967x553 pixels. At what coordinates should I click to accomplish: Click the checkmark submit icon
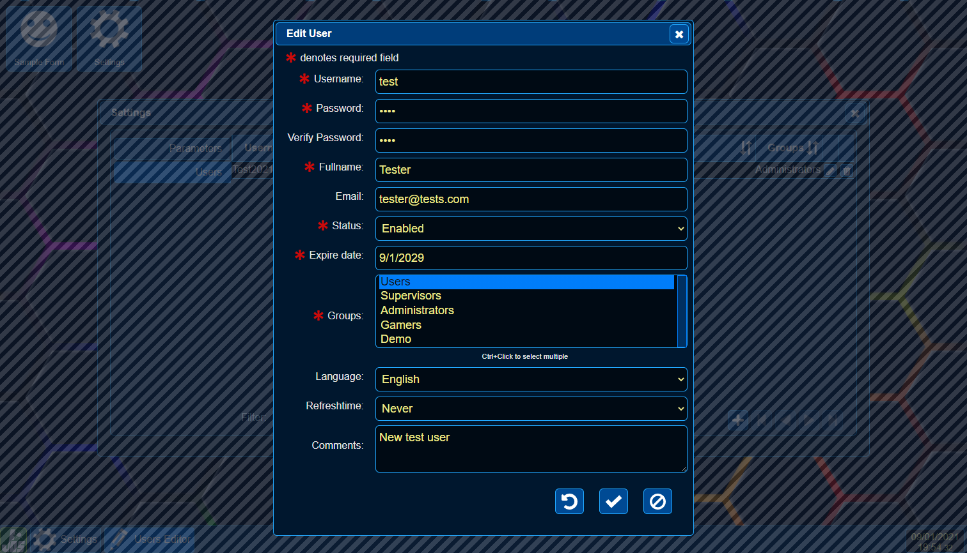pyautogui.click(x=613, y=501)
